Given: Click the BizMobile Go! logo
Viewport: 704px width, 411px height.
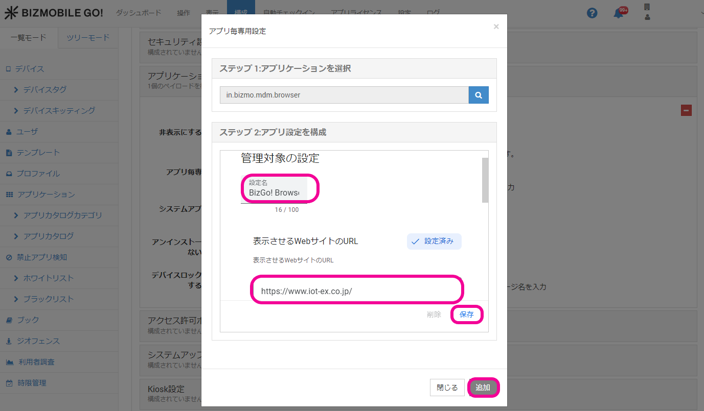Looking at the screenshot, I should pyautogui.click(x=54, y=13).
